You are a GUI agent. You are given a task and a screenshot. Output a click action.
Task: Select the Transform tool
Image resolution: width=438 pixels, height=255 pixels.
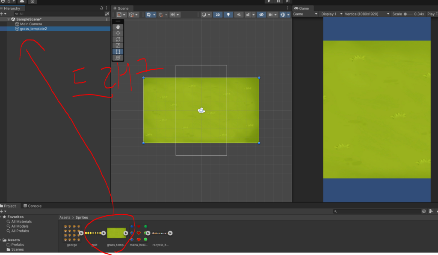(118, 58)
